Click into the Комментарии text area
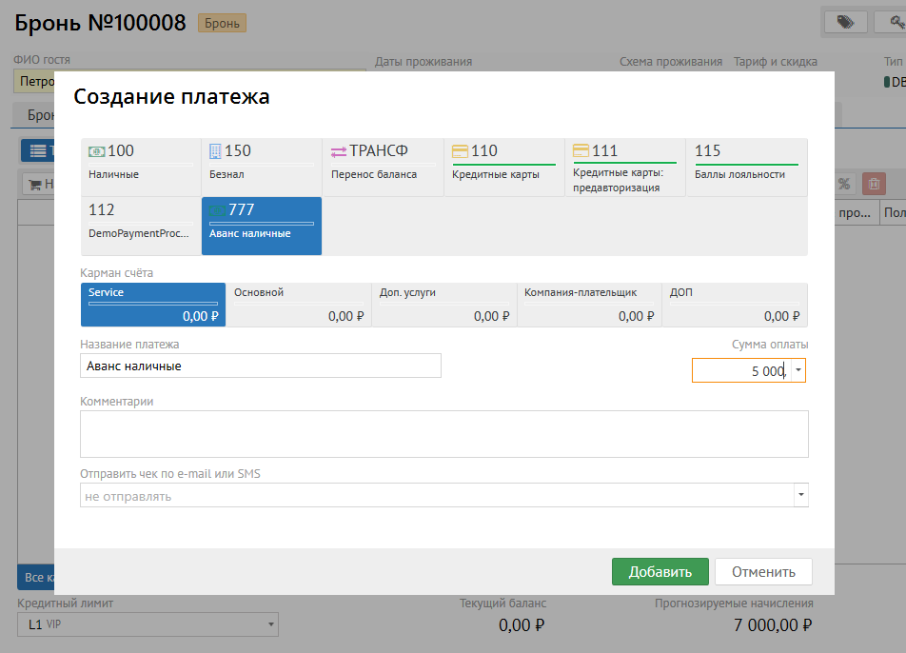This screenshot has height=653, width=906. click(444, 434)
